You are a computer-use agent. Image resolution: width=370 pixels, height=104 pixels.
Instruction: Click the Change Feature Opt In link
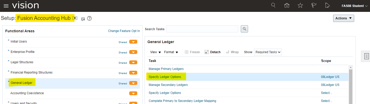pos(124,31)
